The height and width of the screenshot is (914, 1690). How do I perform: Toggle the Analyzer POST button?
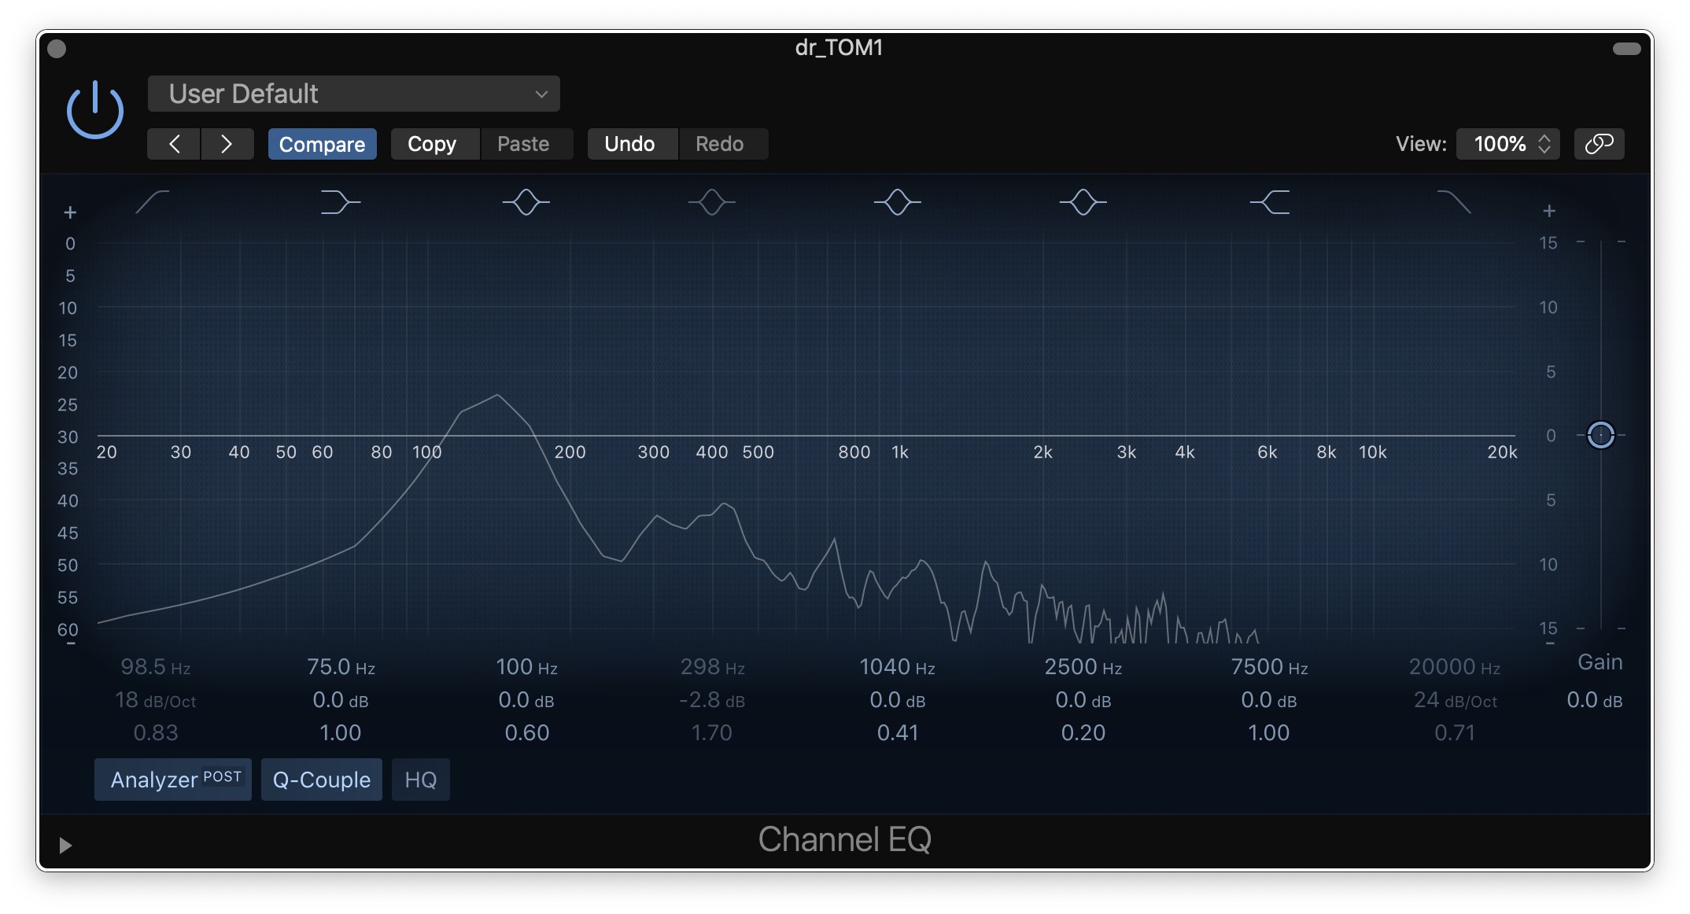(173, 779)
